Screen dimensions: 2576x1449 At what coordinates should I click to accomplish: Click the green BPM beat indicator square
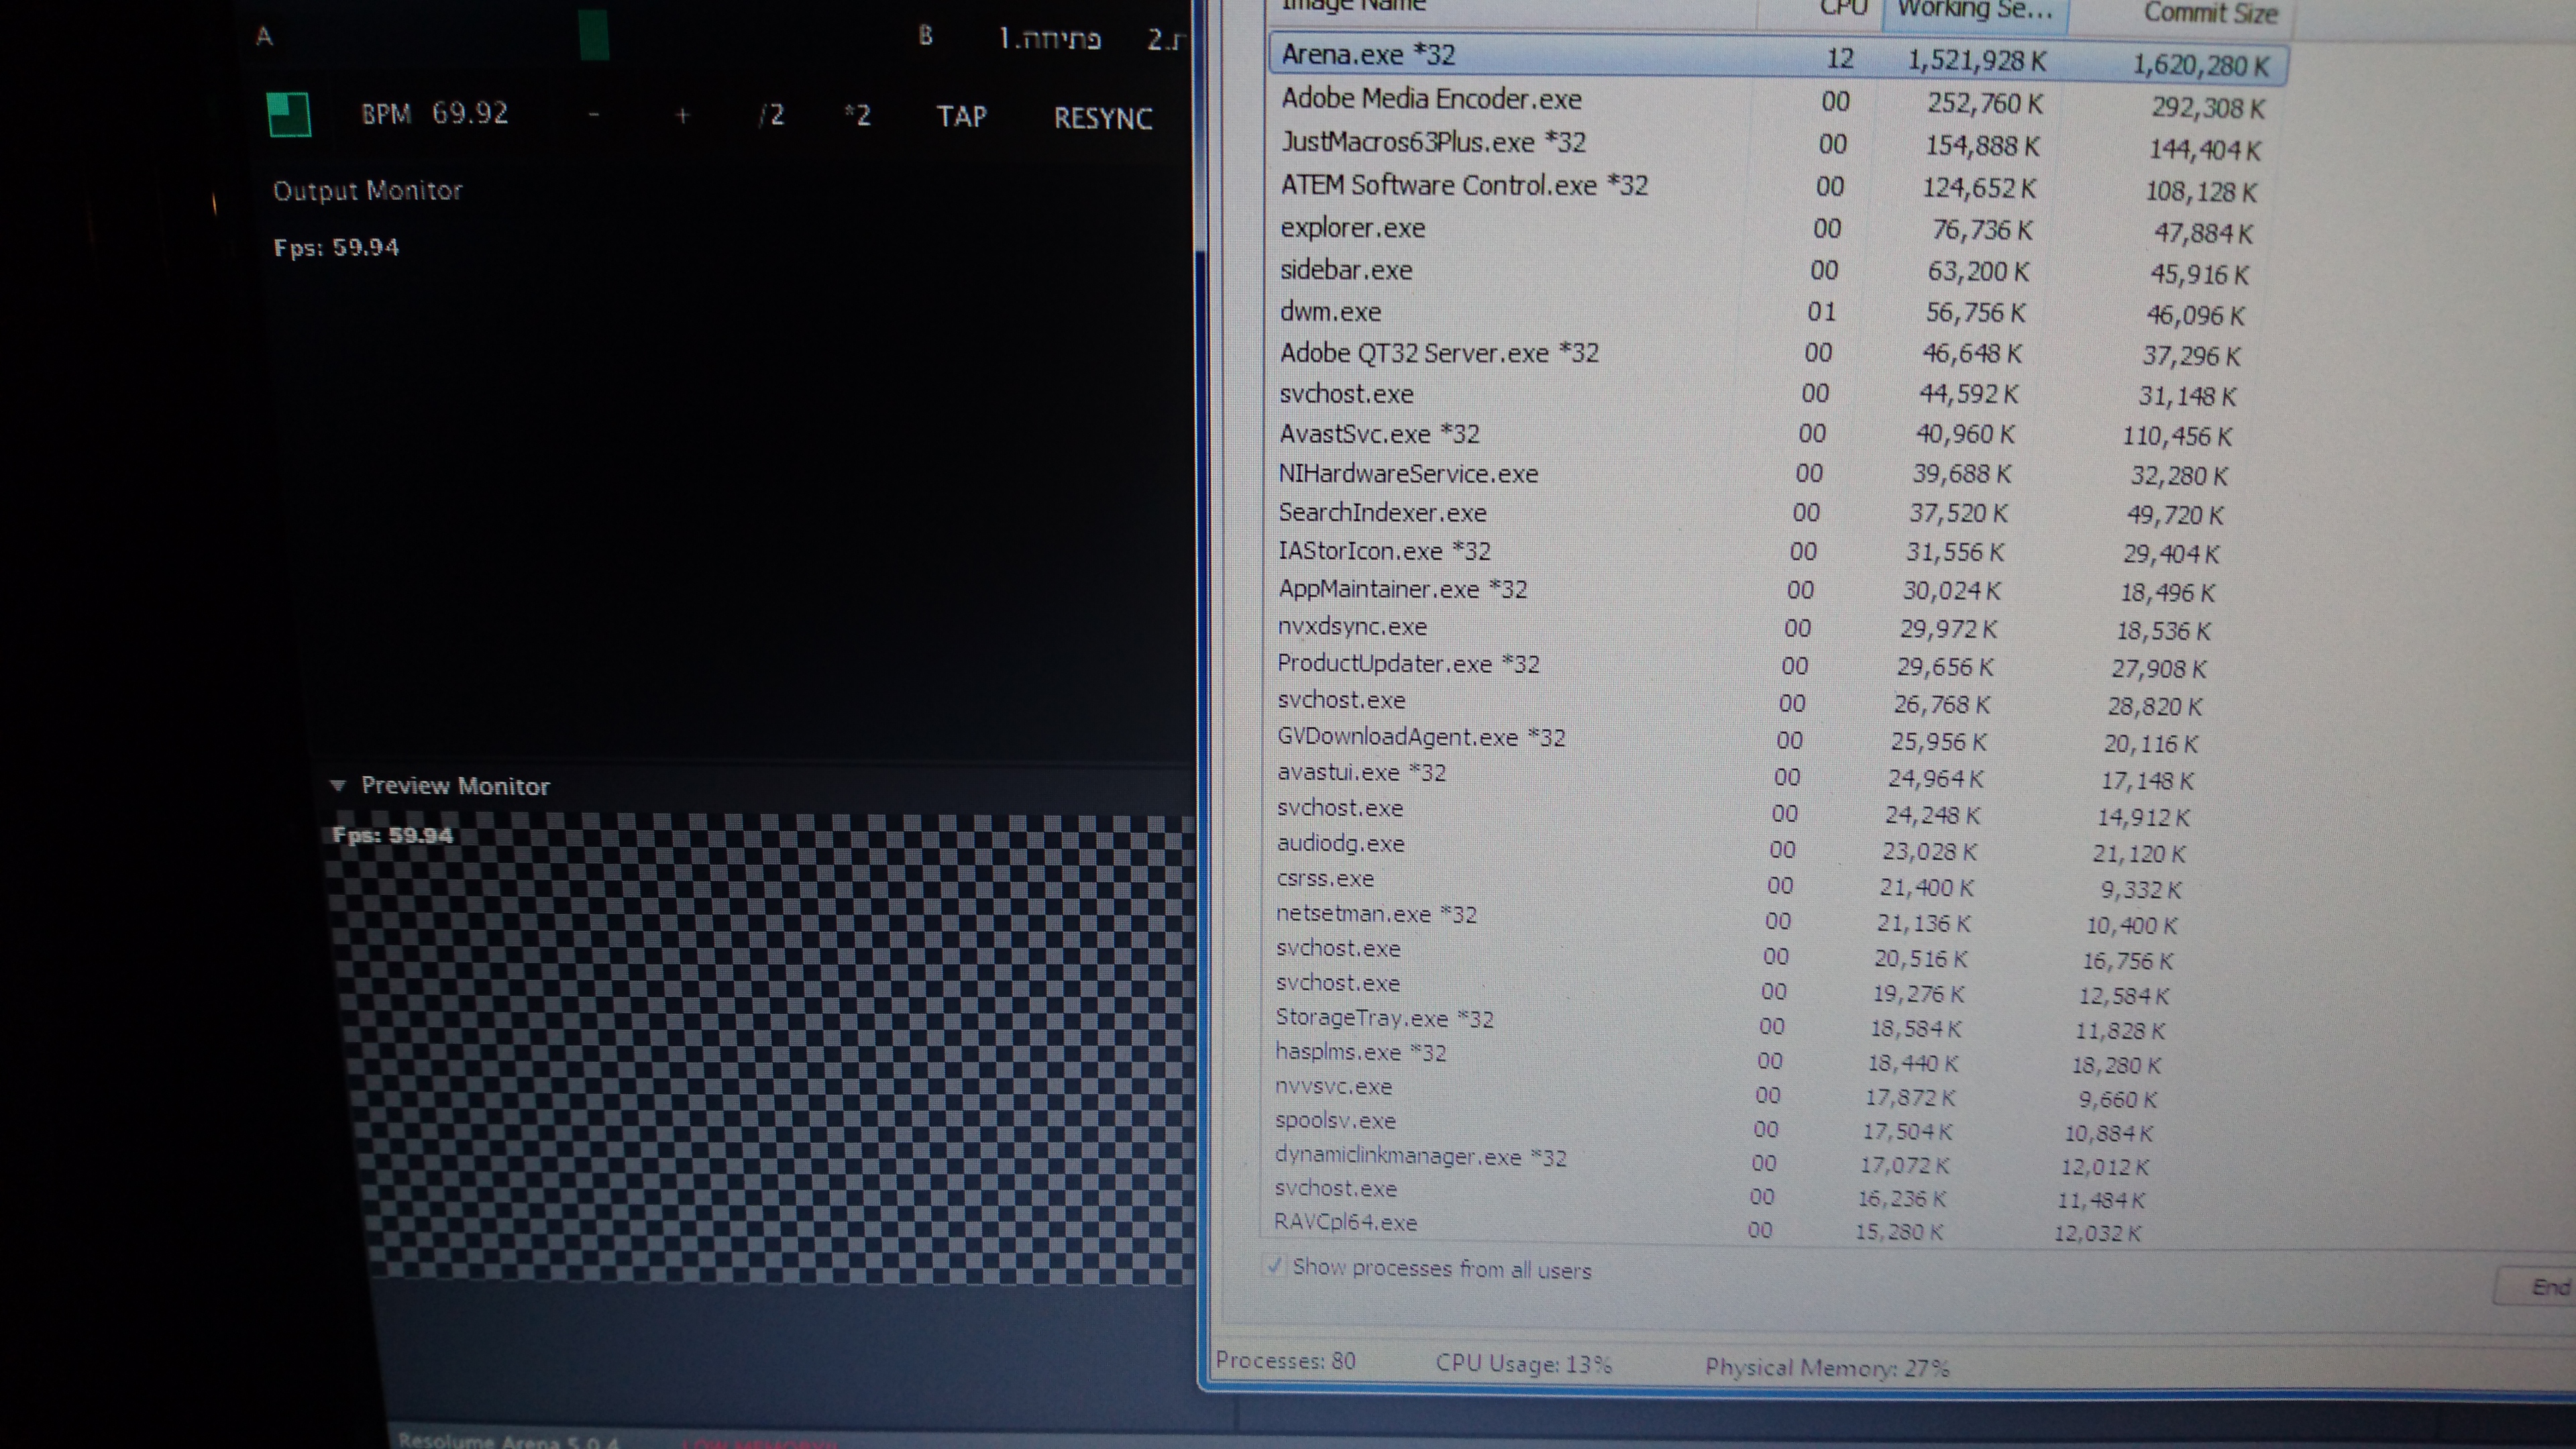click(289, 114)
